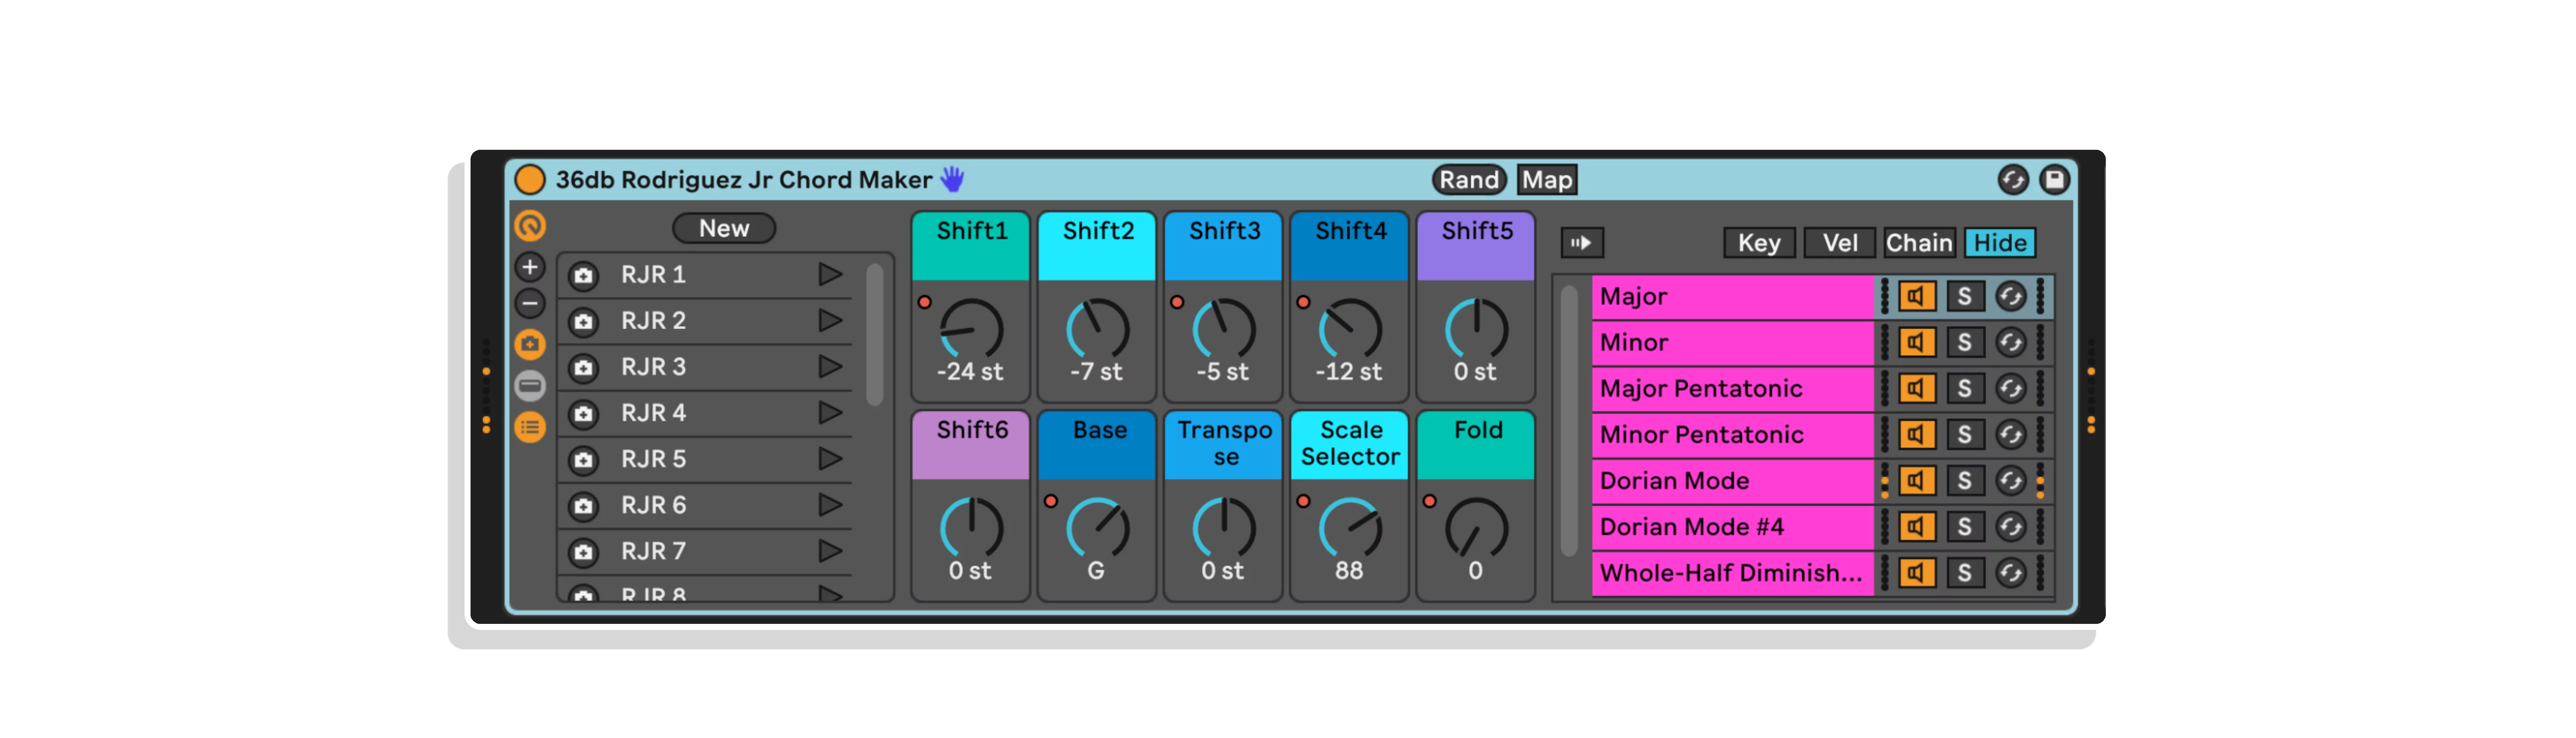
Task: Open the Key zone editor tab
Action: point(1759,243)
